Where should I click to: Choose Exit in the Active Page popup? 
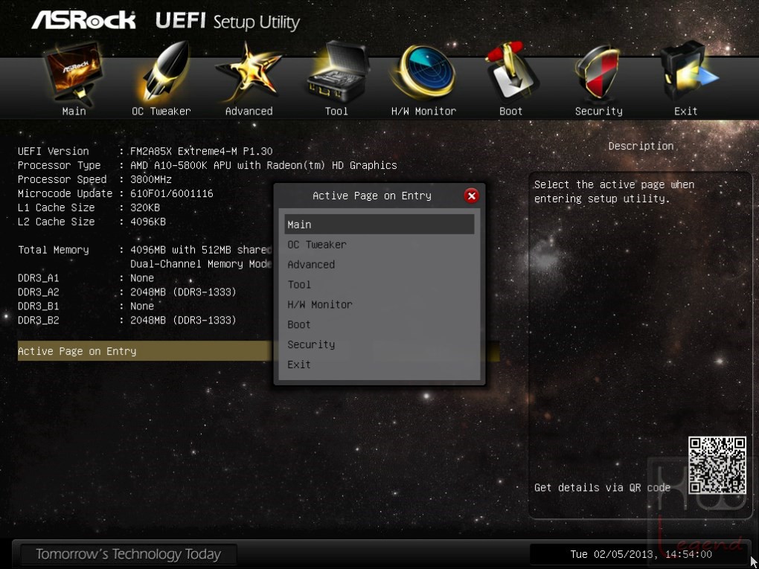click(379, 364)
